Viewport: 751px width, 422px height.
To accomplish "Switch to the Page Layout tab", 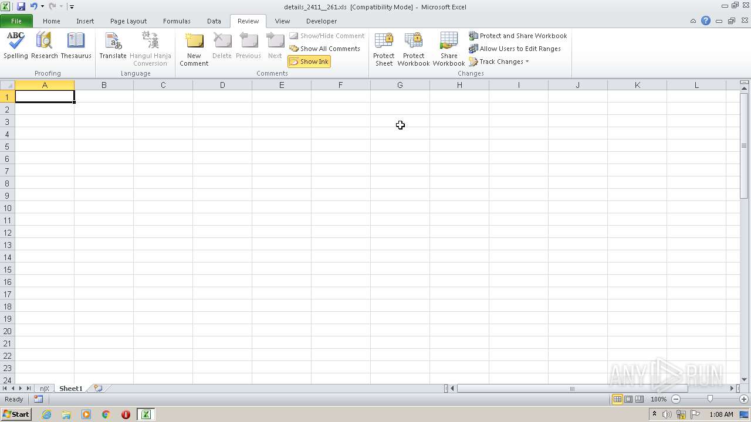I will click(x=128, y=21).
